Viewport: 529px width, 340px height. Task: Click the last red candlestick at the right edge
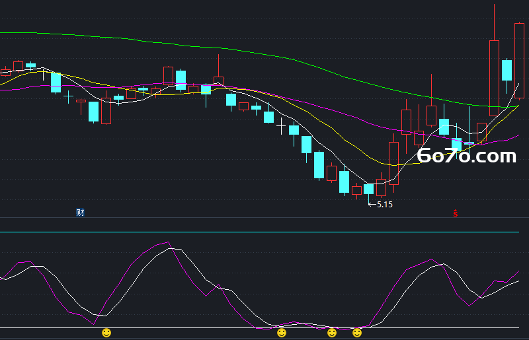519,61
